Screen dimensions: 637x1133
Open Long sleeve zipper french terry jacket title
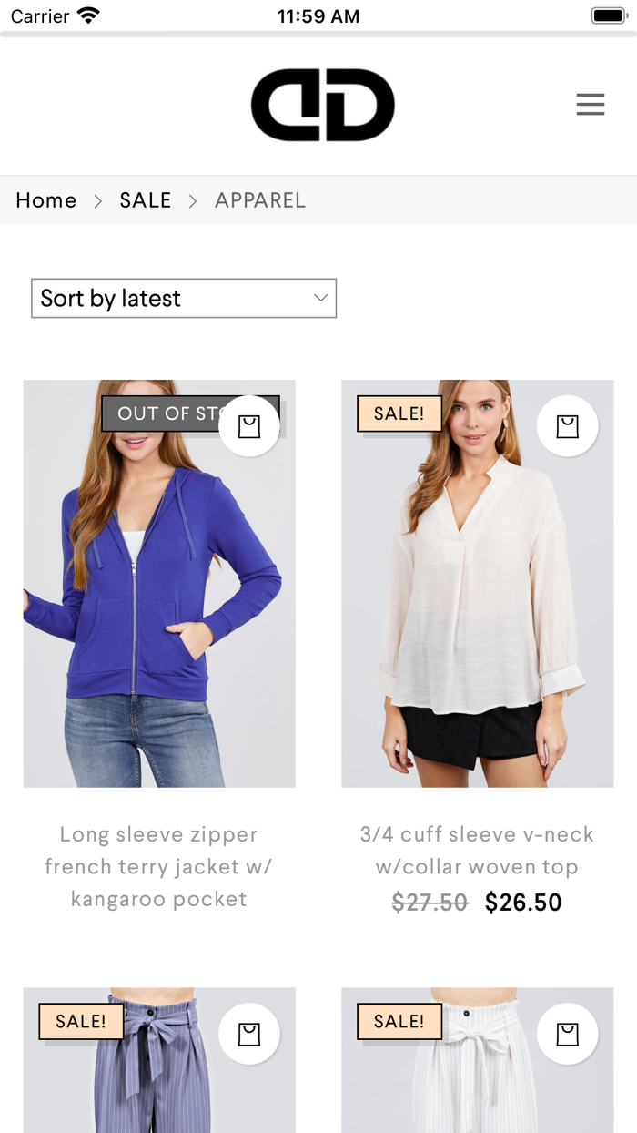[159, 866]
